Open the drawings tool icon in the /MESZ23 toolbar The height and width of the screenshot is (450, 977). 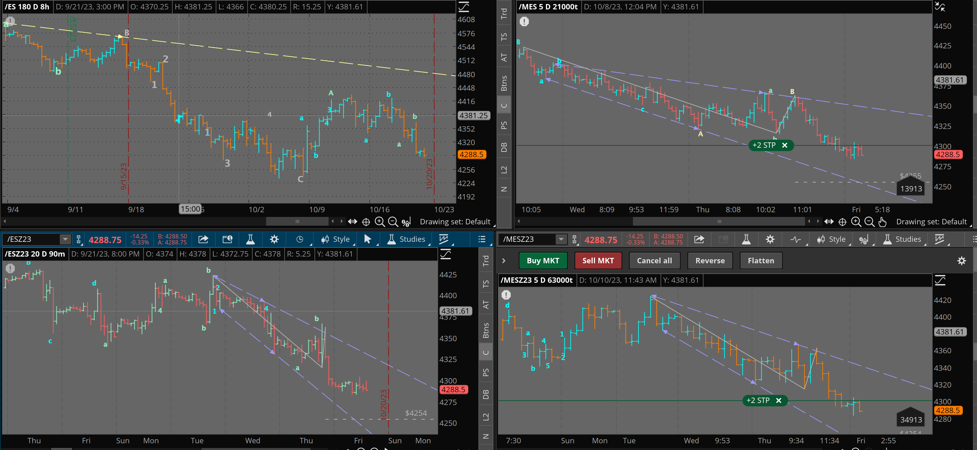tap(939, 239)
